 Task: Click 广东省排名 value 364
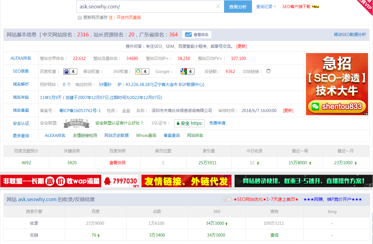tap(173, 34)
